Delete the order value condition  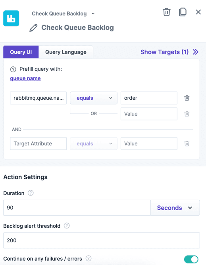(x=187, y=98)
